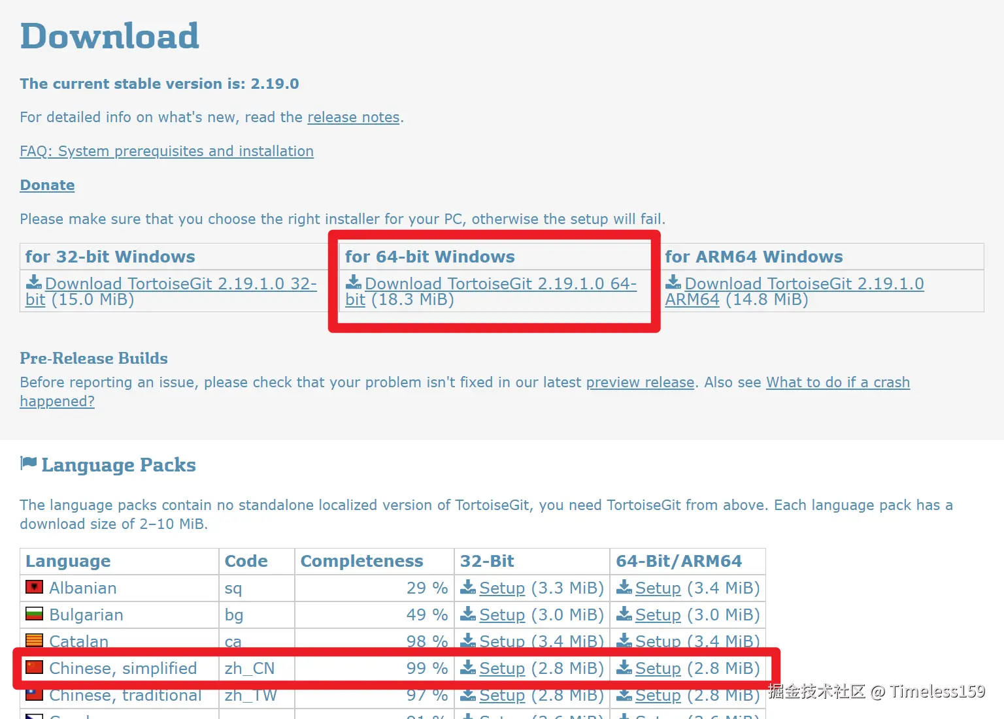Click the Catalan flag icon
The width and height of the screenshot is (1004, 719).
[34, 641]
